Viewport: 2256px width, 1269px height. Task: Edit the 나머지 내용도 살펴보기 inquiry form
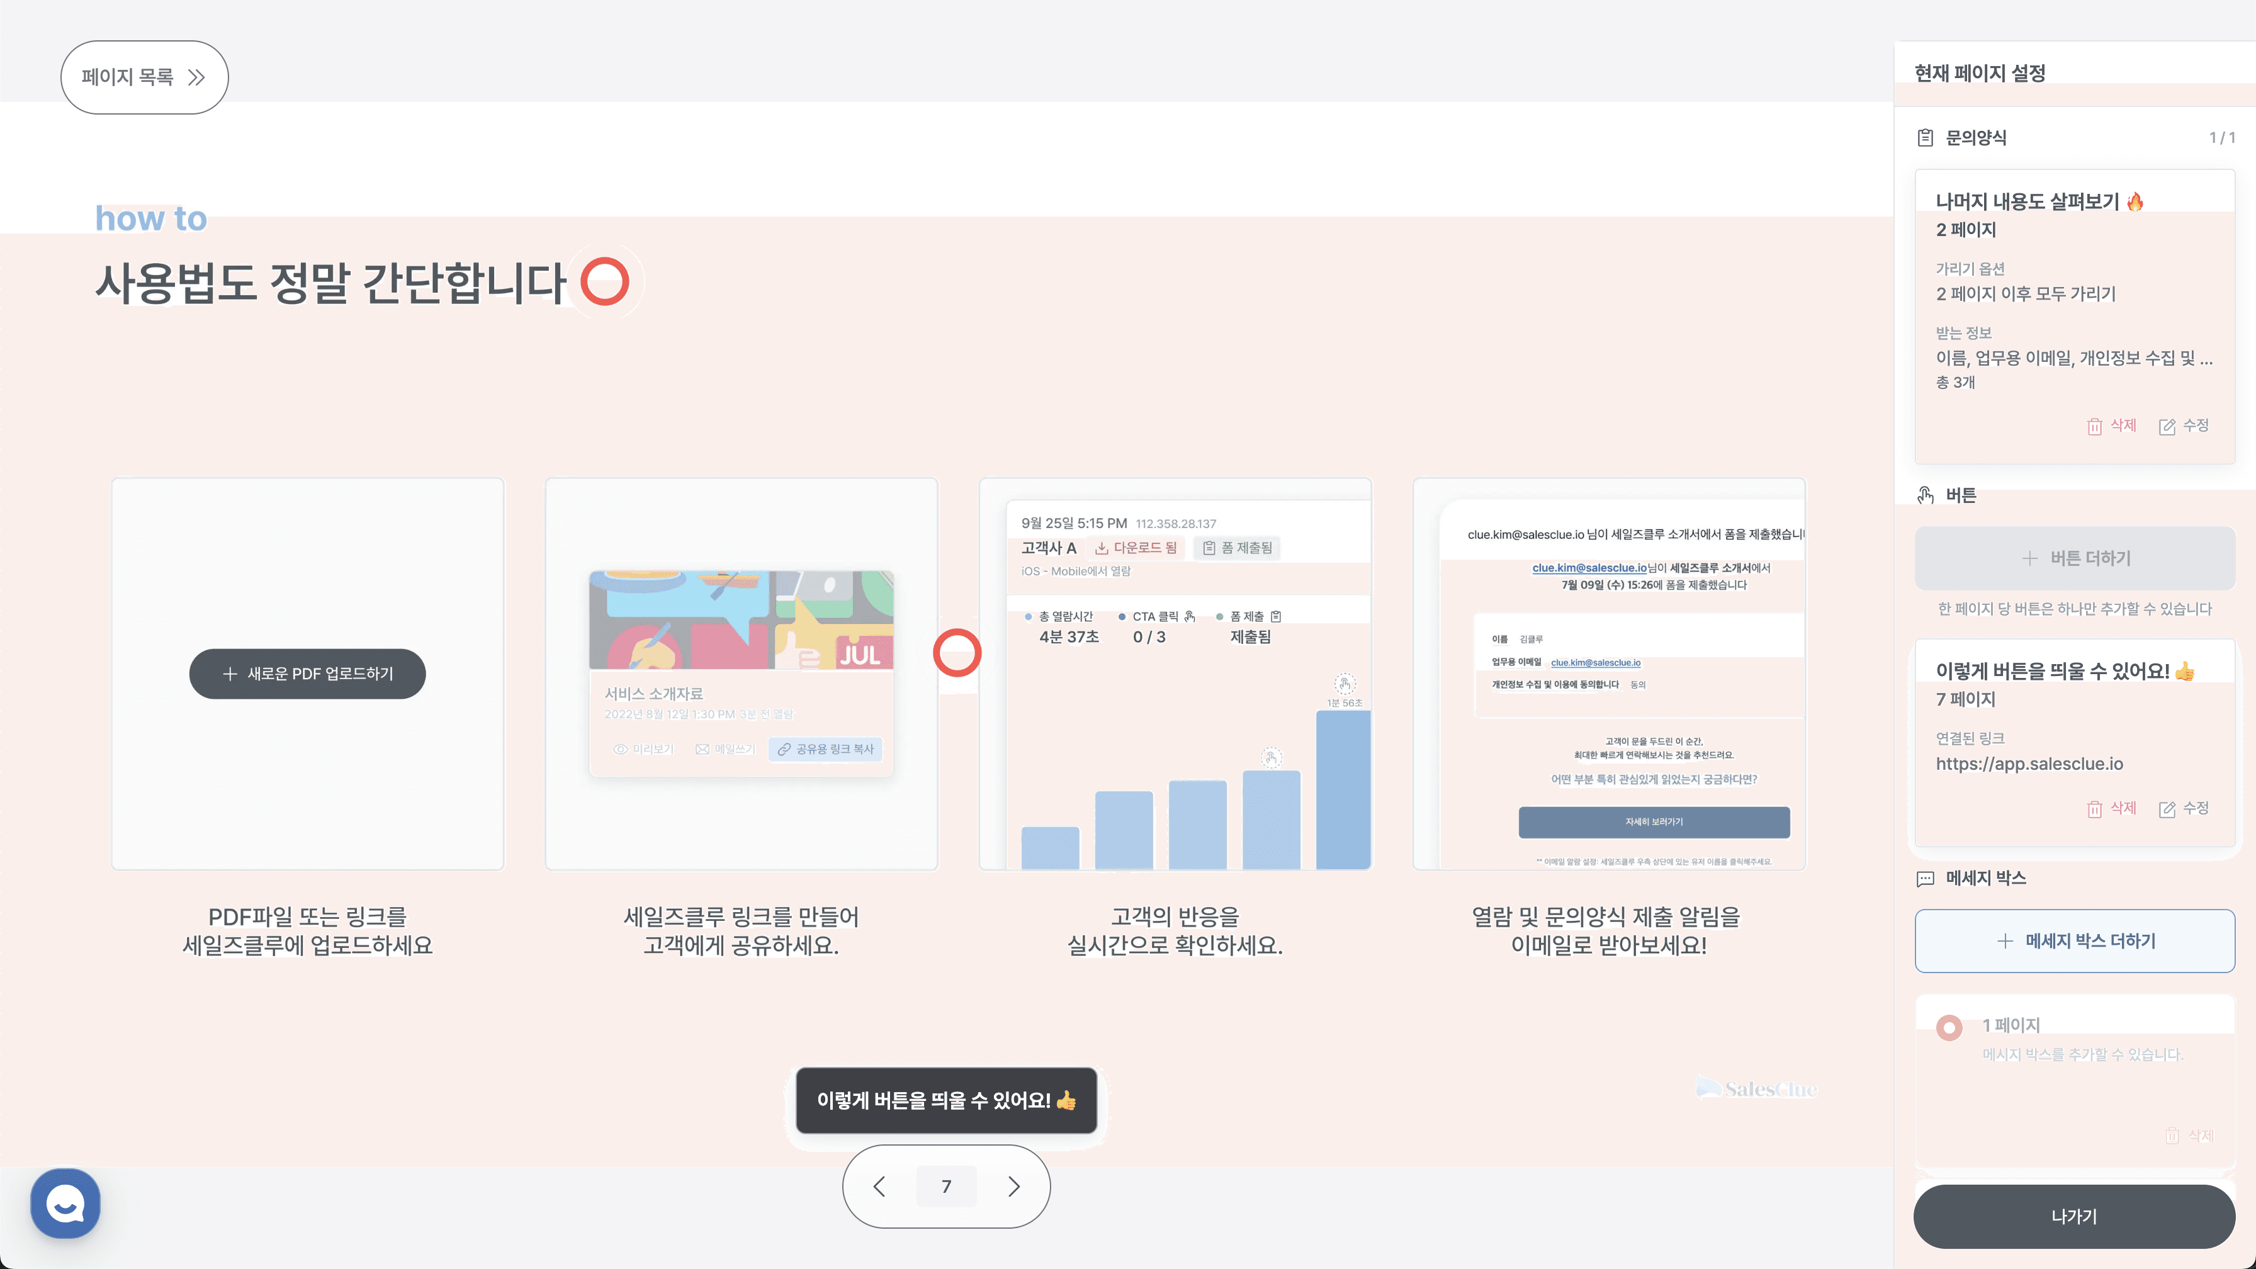pos(2184,426)
